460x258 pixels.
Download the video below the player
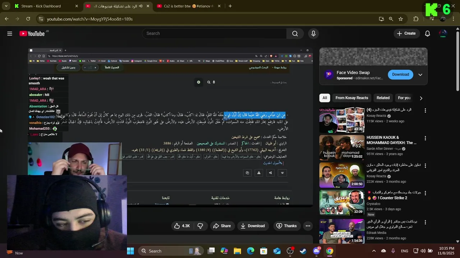253,226
